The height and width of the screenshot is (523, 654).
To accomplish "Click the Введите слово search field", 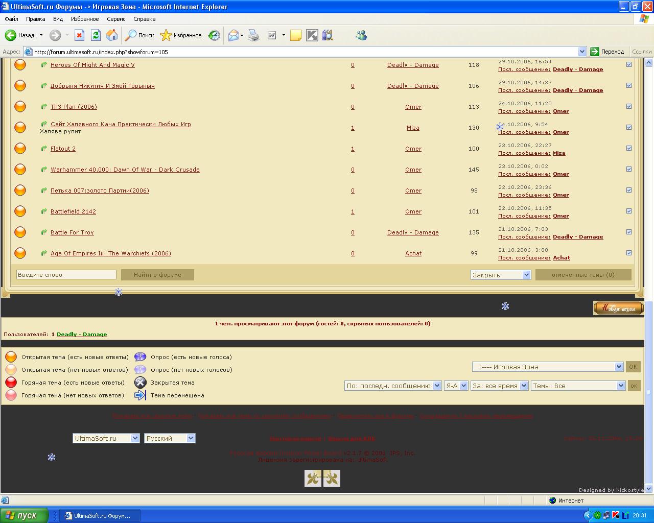I will pyautogui.click(x=66, y=275).
